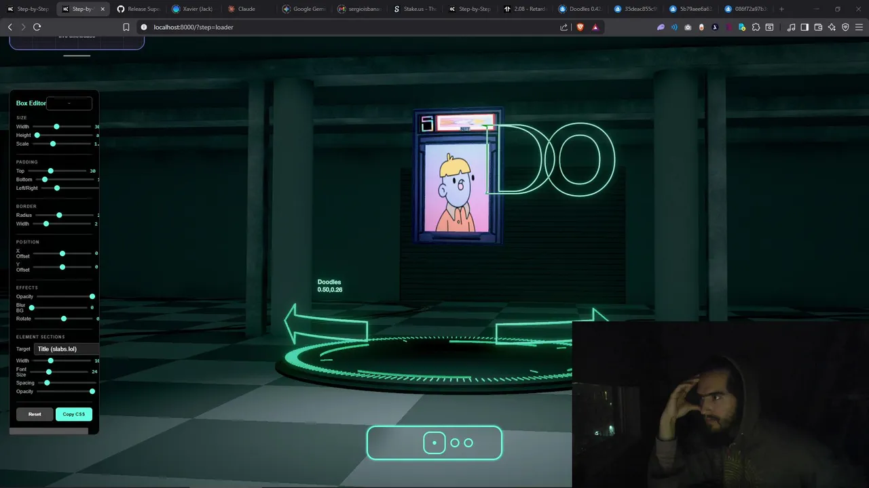Click the Element Sections Width slider
The height and width of the screenshot is (488, 869).
[62, 361]
